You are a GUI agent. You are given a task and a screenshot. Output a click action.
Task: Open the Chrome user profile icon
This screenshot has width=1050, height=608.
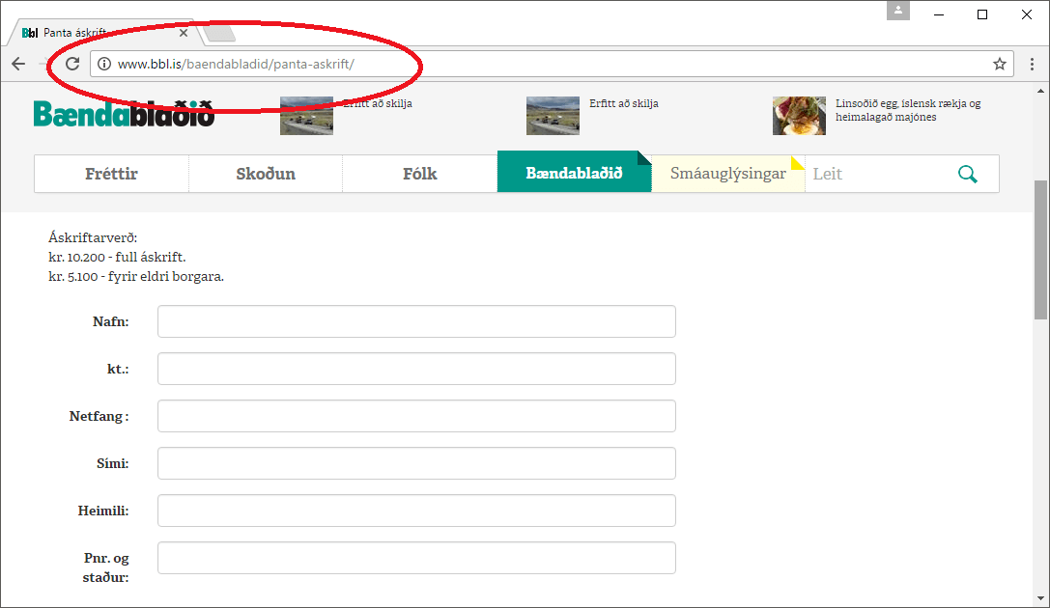898,11
